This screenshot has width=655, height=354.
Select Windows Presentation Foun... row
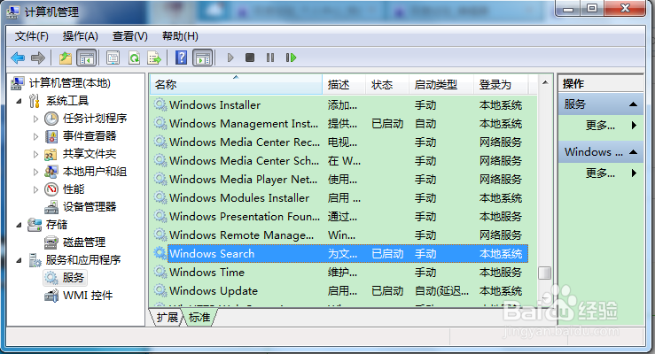pos(340,217)
